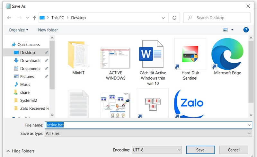Select Documents in Quick access
This screenshot has height=157, width=257.
(x=30, y=68)
